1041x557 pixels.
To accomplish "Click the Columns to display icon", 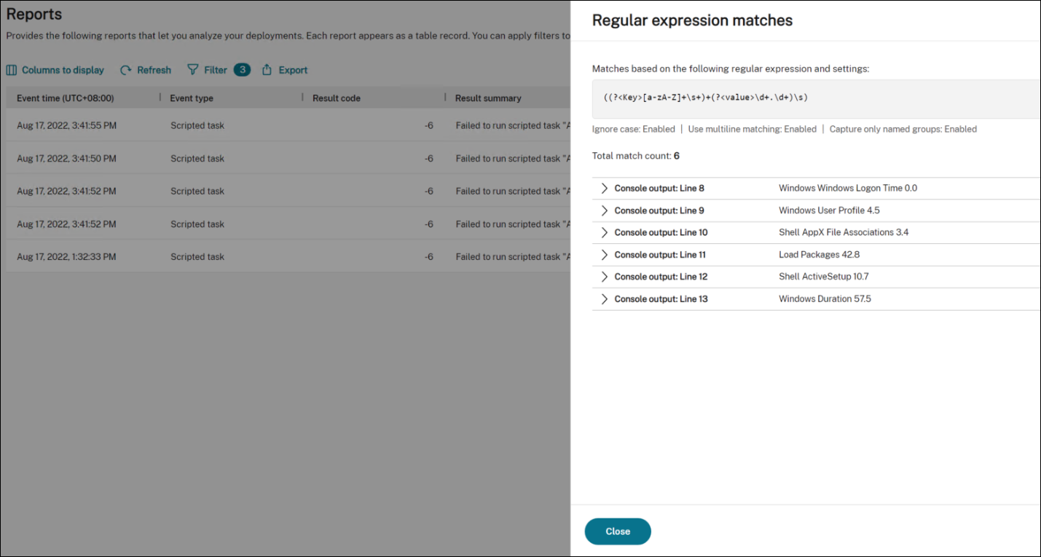I will (12, 71).
